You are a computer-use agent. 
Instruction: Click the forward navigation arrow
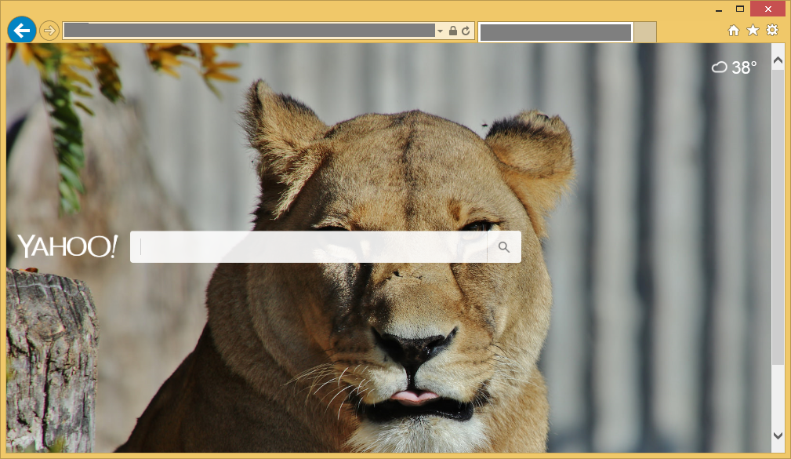click(49, 31)
